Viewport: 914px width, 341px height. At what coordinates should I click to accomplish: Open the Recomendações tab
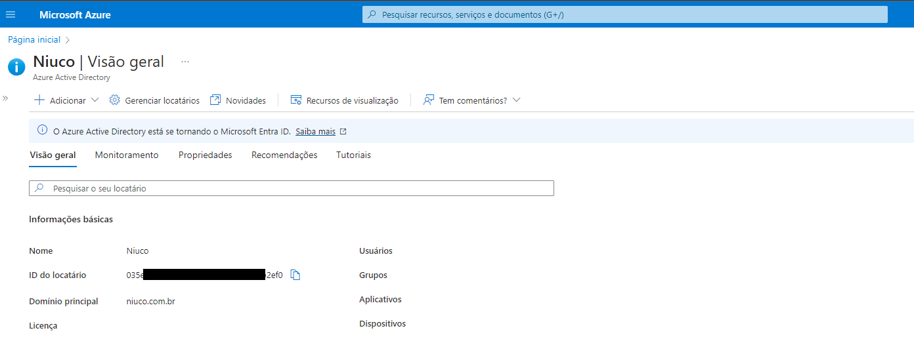(284, 155)
